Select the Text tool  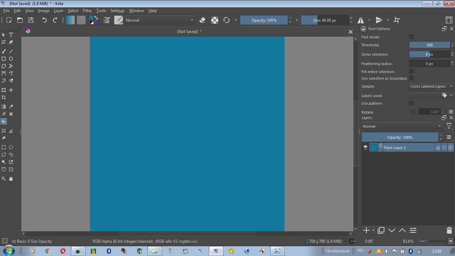pos(11,35)
